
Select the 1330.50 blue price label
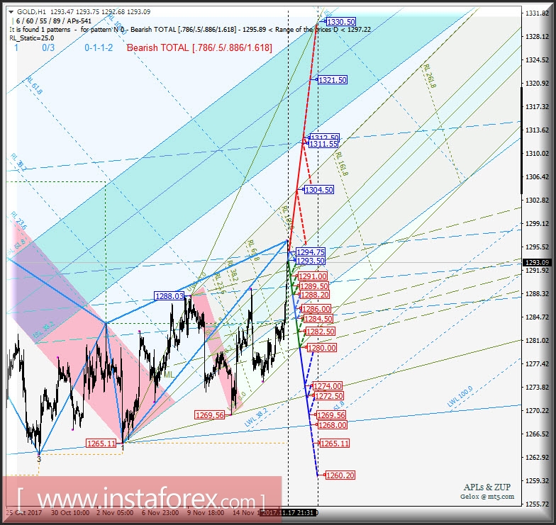tap(340, 22)
